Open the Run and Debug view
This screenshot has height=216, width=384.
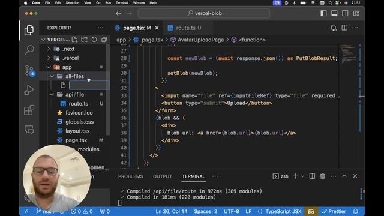tap(29, 90)
